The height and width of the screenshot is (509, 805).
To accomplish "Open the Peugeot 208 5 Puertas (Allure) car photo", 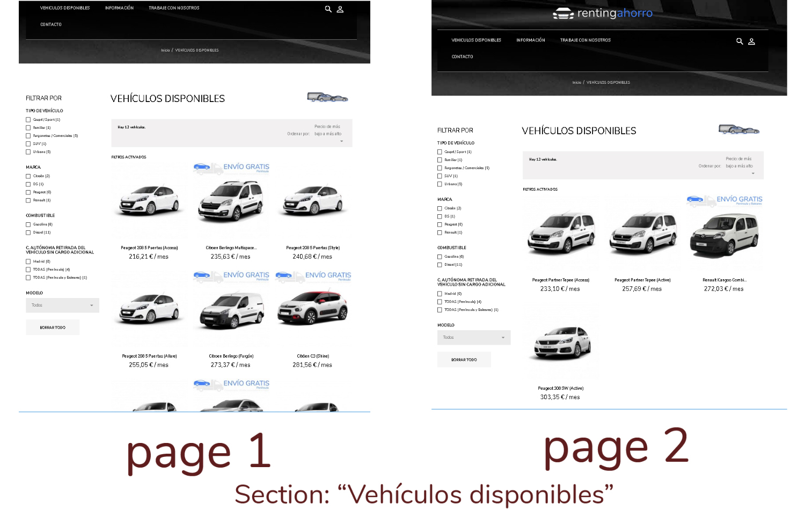I will point(149,309).
